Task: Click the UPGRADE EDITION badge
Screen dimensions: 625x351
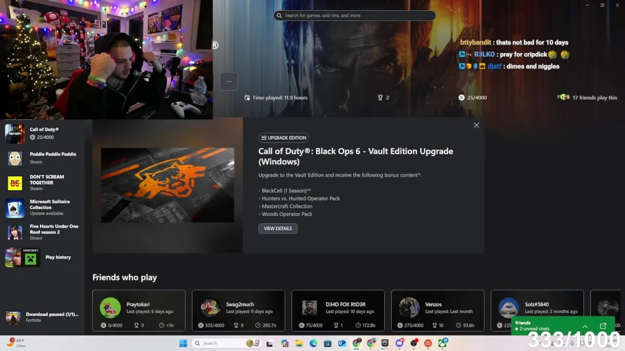Action: [x=284, y=137]
